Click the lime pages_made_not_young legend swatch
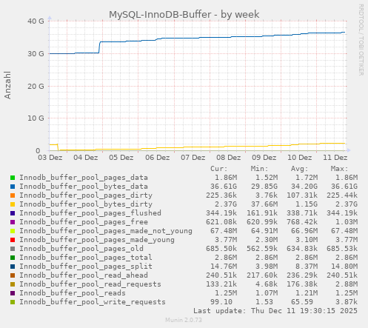The height and width of the screenshot is (328, 368). click(x=13, y=231)
